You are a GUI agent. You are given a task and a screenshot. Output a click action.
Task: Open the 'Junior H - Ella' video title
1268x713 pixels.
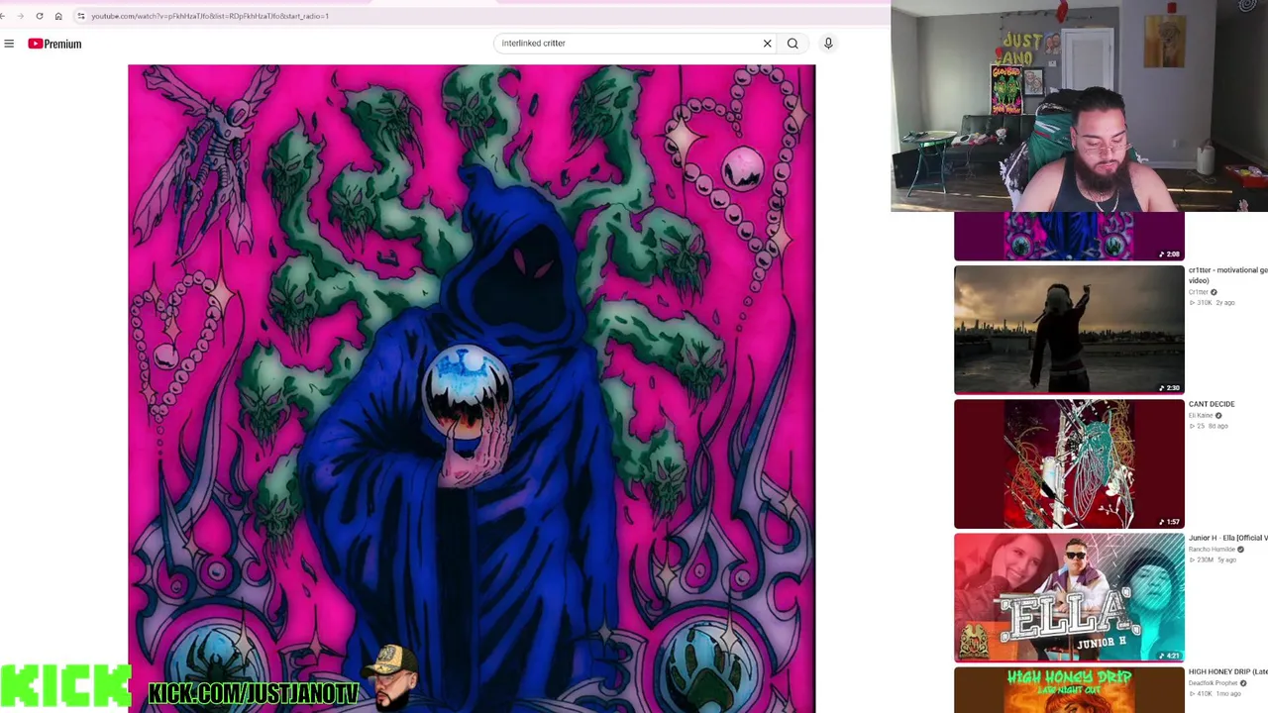1228,538
